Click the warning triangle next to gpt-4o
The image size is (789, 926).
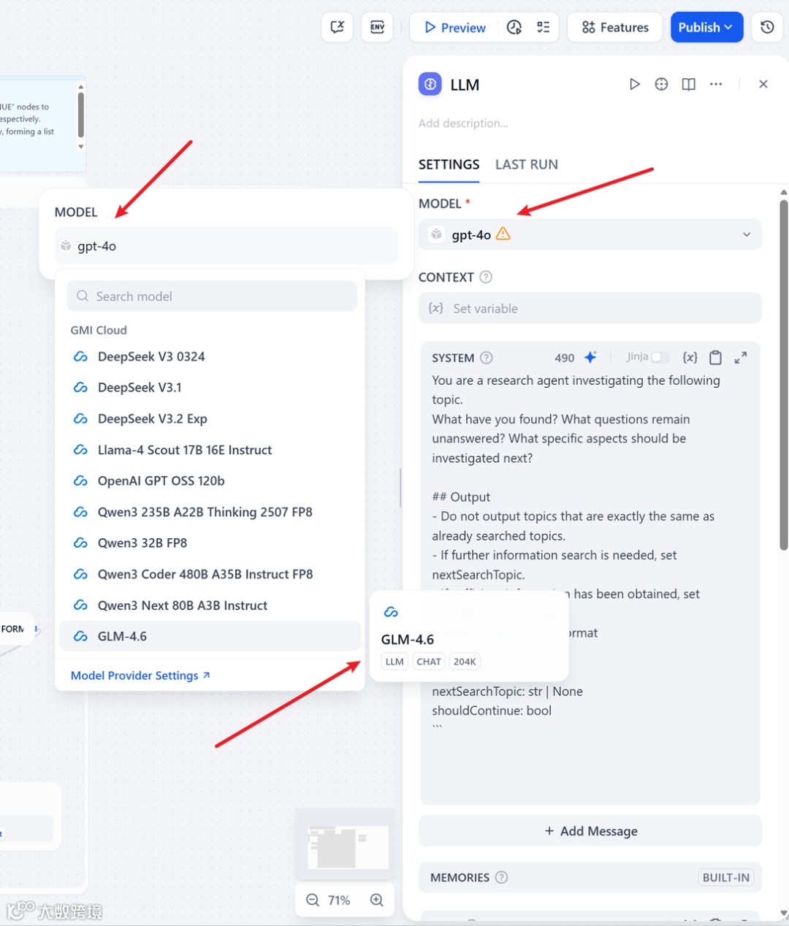tap(503, 234)
